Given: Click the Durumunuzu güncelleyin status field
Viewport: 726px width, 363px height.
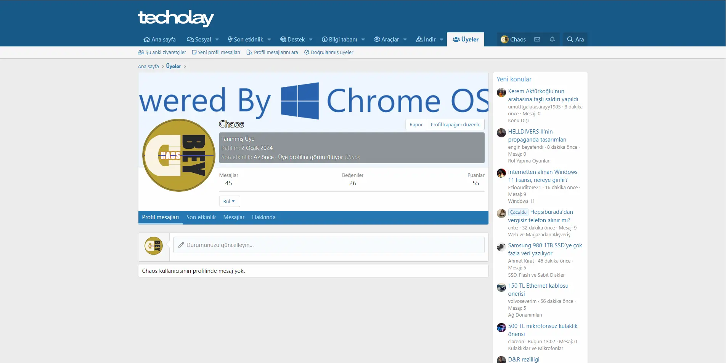Looking at the screenshot, I should coord(329,245).
